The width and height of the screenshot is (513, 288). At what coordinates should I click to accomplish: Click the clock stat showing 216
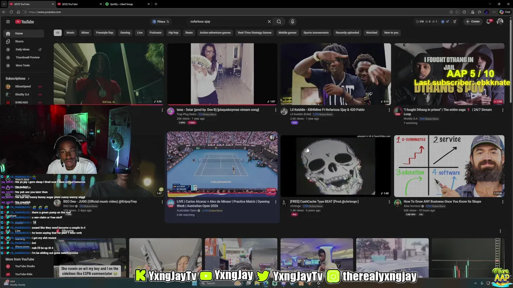tap(420, 22)
